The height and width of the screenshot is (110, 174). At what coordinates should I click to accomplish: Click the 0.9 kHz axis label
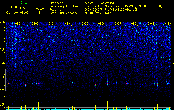pyautogui.click(x=2, y=63)
